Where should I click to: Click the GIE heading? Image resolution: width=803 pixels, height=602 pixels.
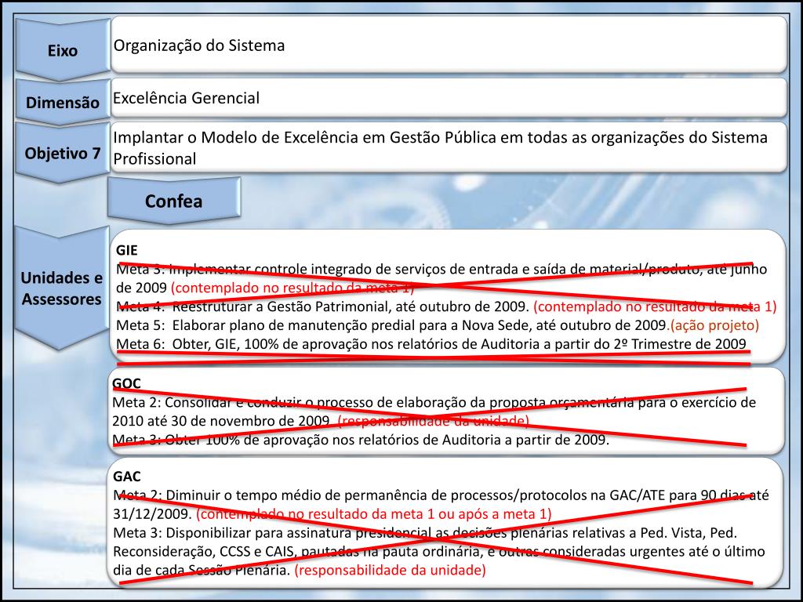coord(126,250)
